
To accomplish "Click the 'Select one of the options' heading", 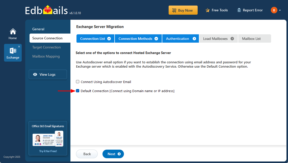I will pos(123,53).
